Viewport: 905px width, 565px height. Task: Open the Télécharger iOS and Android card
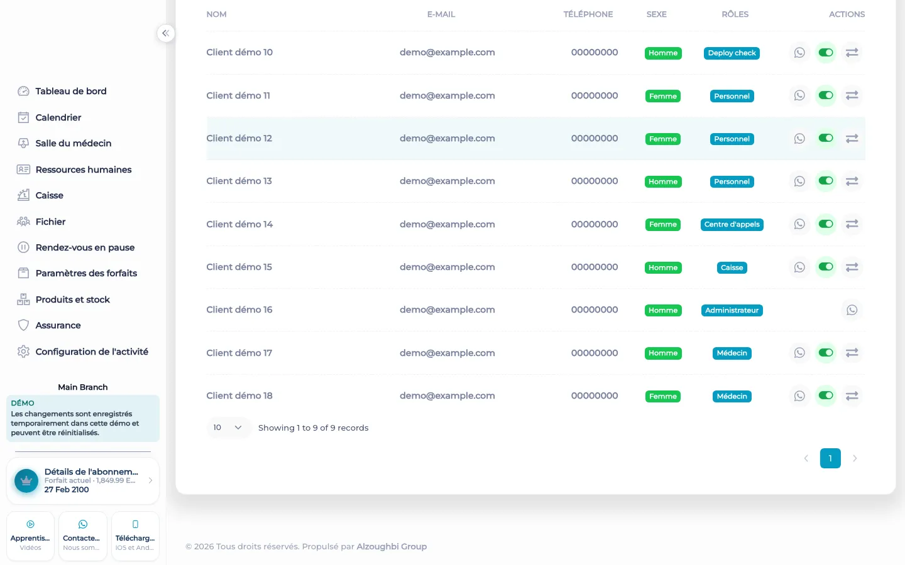135,536
